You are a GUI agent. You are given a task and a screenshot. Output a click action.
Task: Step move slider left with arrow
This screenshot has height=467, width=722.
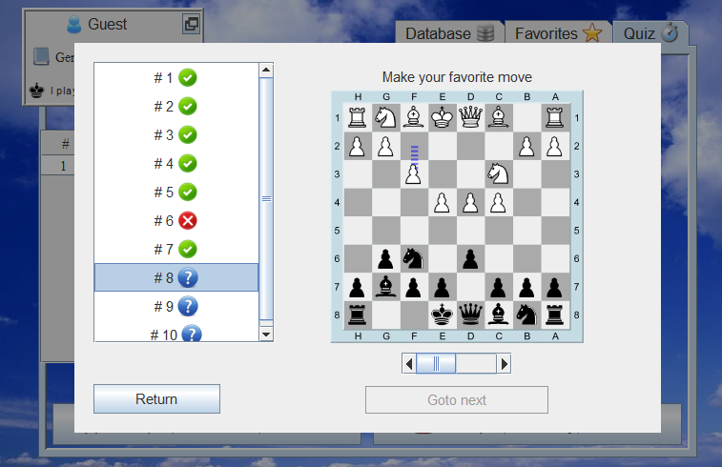409,364
